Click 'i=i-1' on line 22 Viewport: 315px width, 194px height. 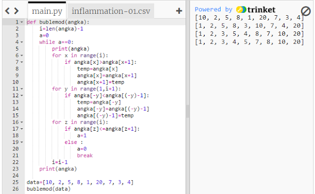(x=60, y=162)
